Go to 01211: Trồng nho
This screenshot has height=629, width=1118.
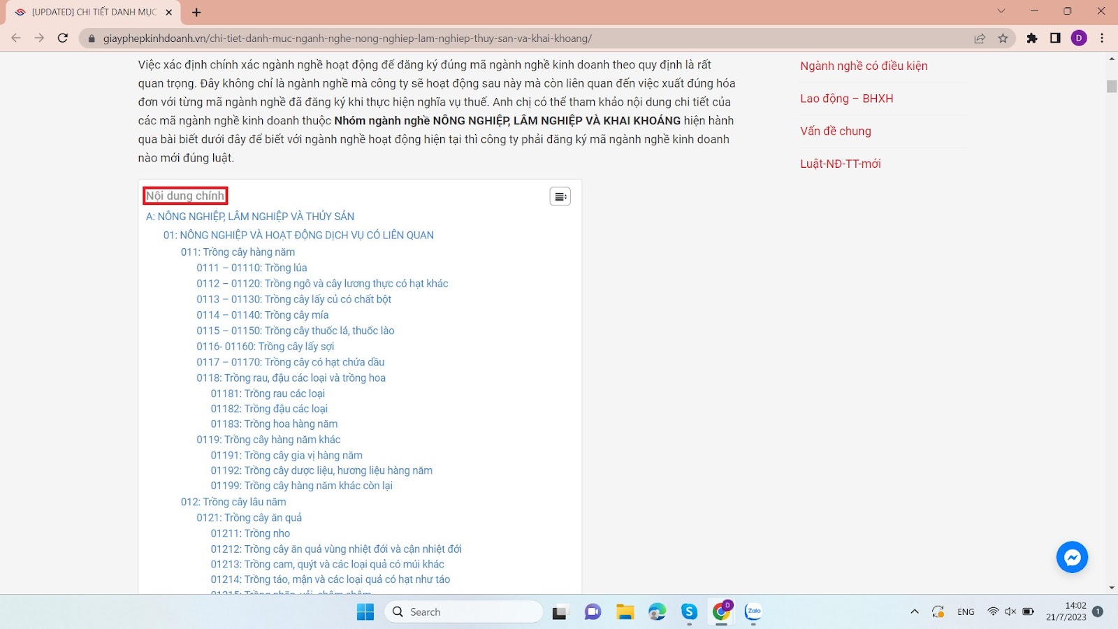pyautogui.click(x=250, y=533)
